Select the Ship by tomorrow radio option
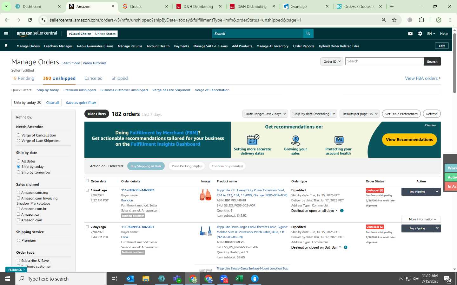Viewport: 457px width, 285px height. point(18,172)
